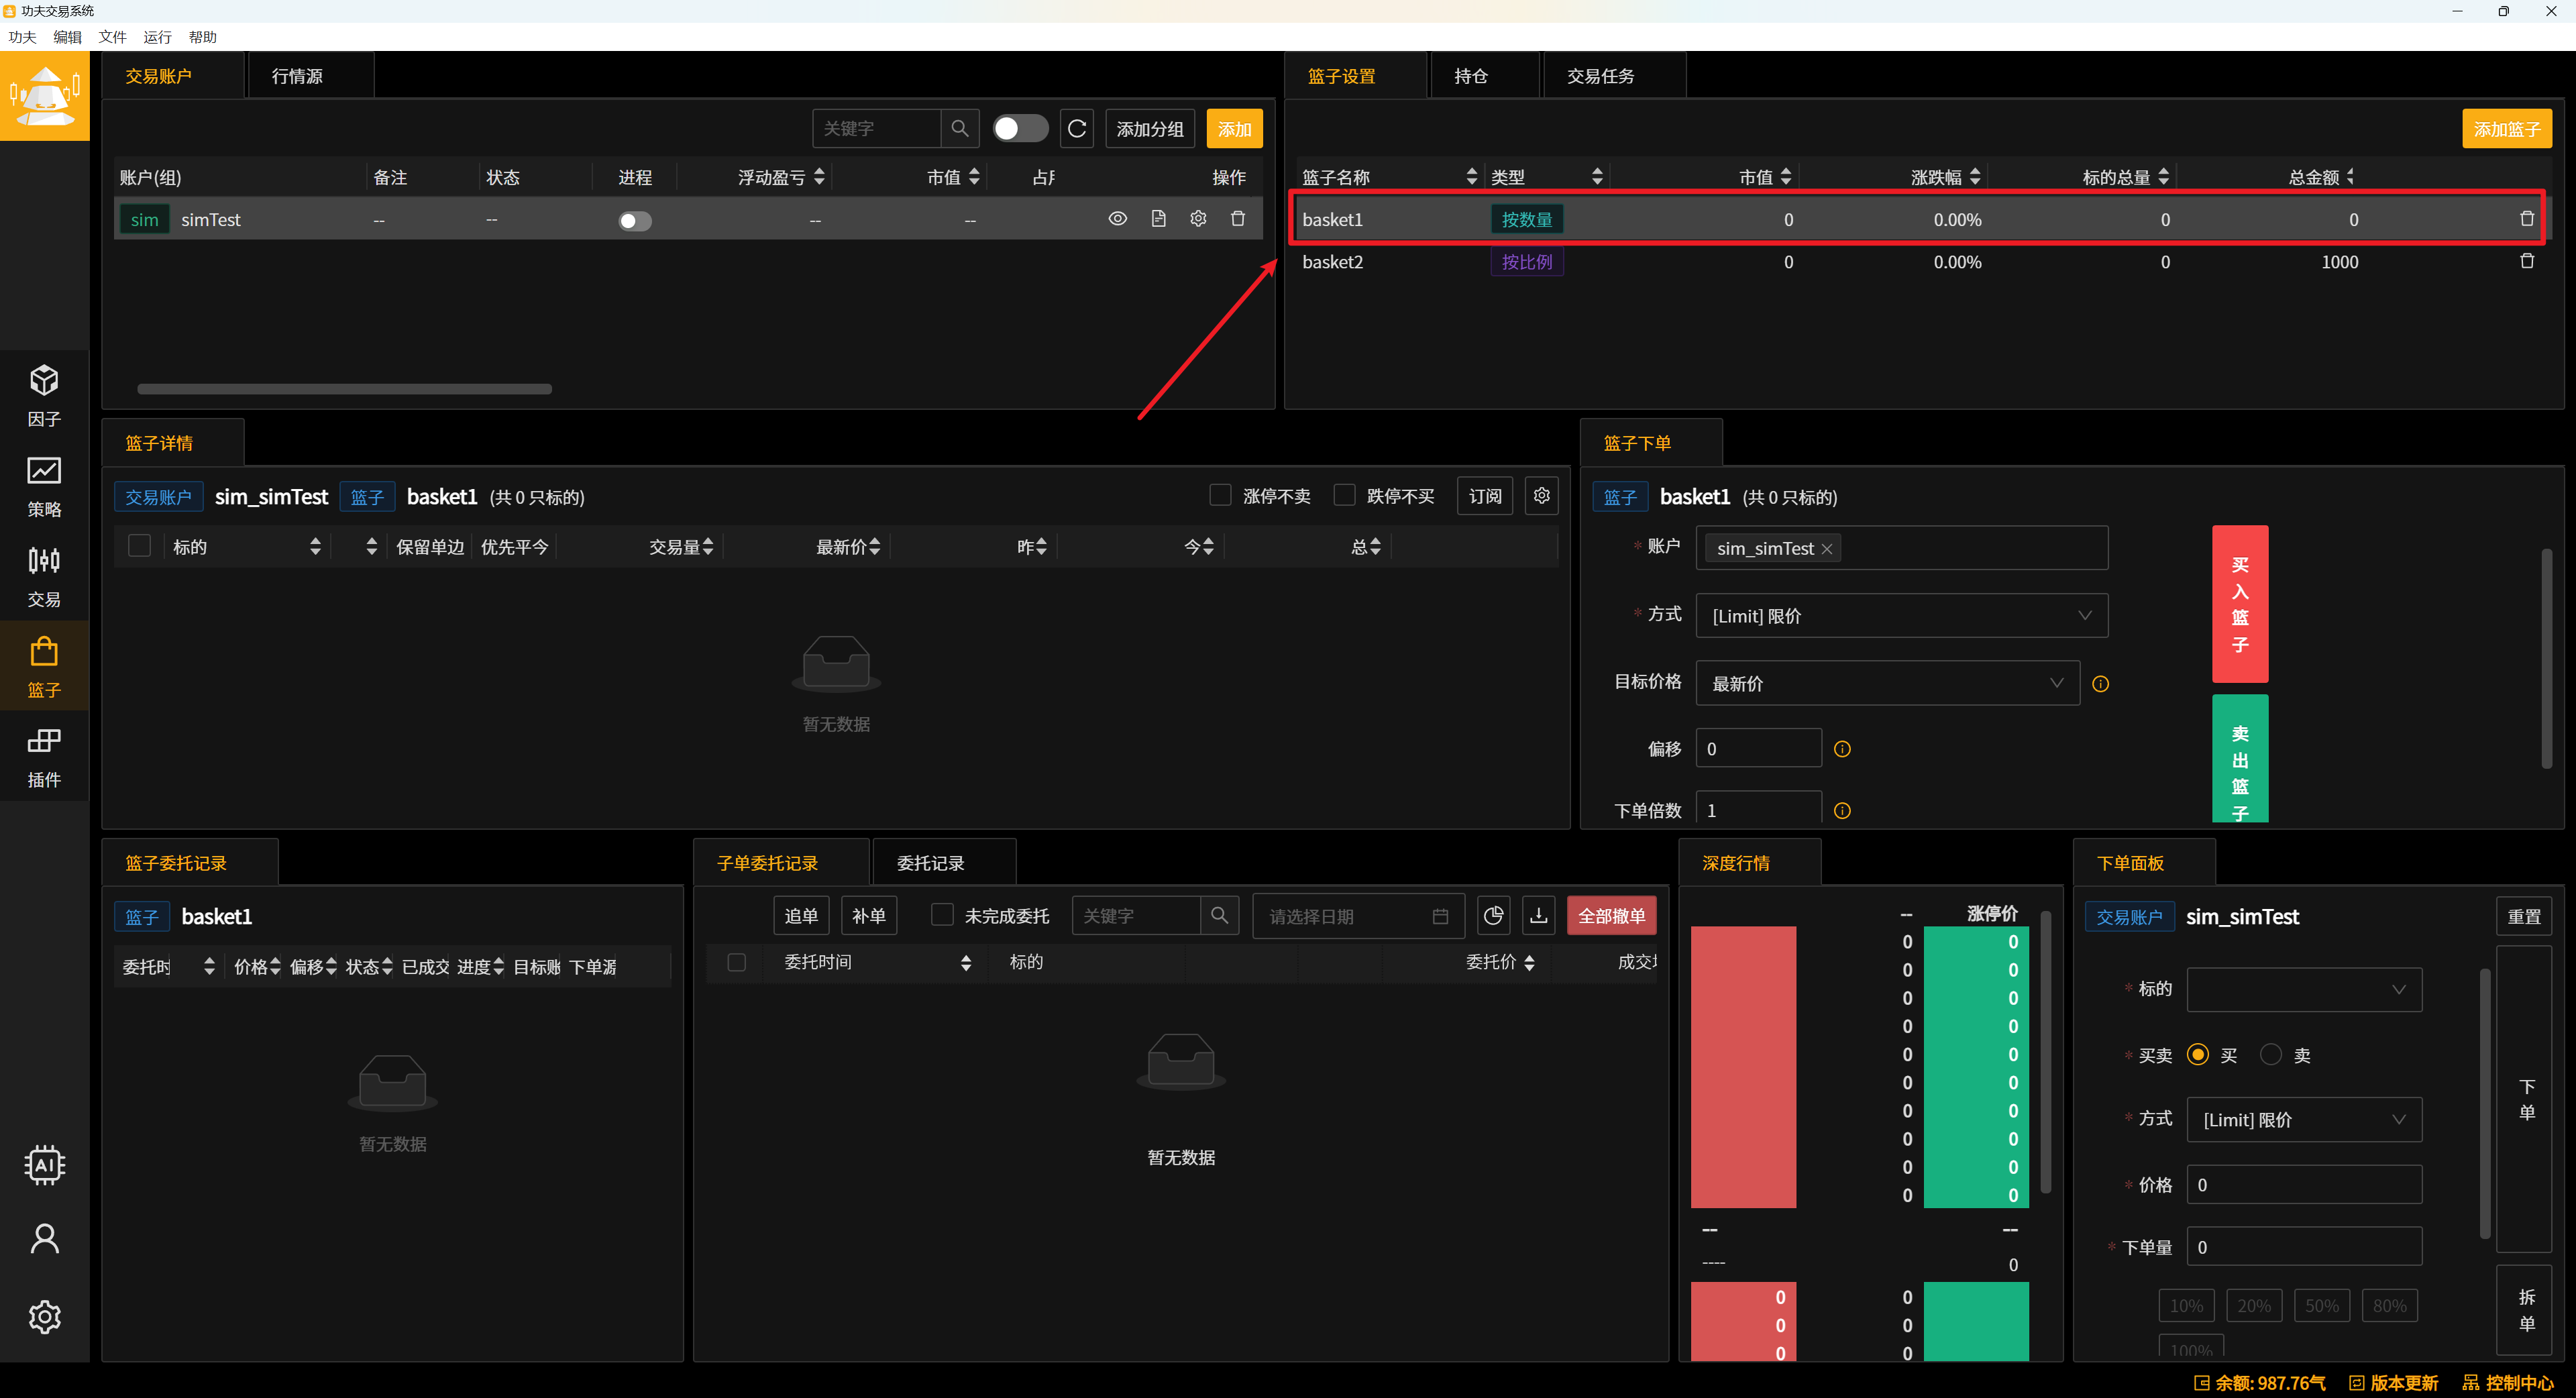Screen dimensions: 2576x1398
Task: Open the 策略 sidebar section
Action: pyautogui.click(x=44, y=487)
